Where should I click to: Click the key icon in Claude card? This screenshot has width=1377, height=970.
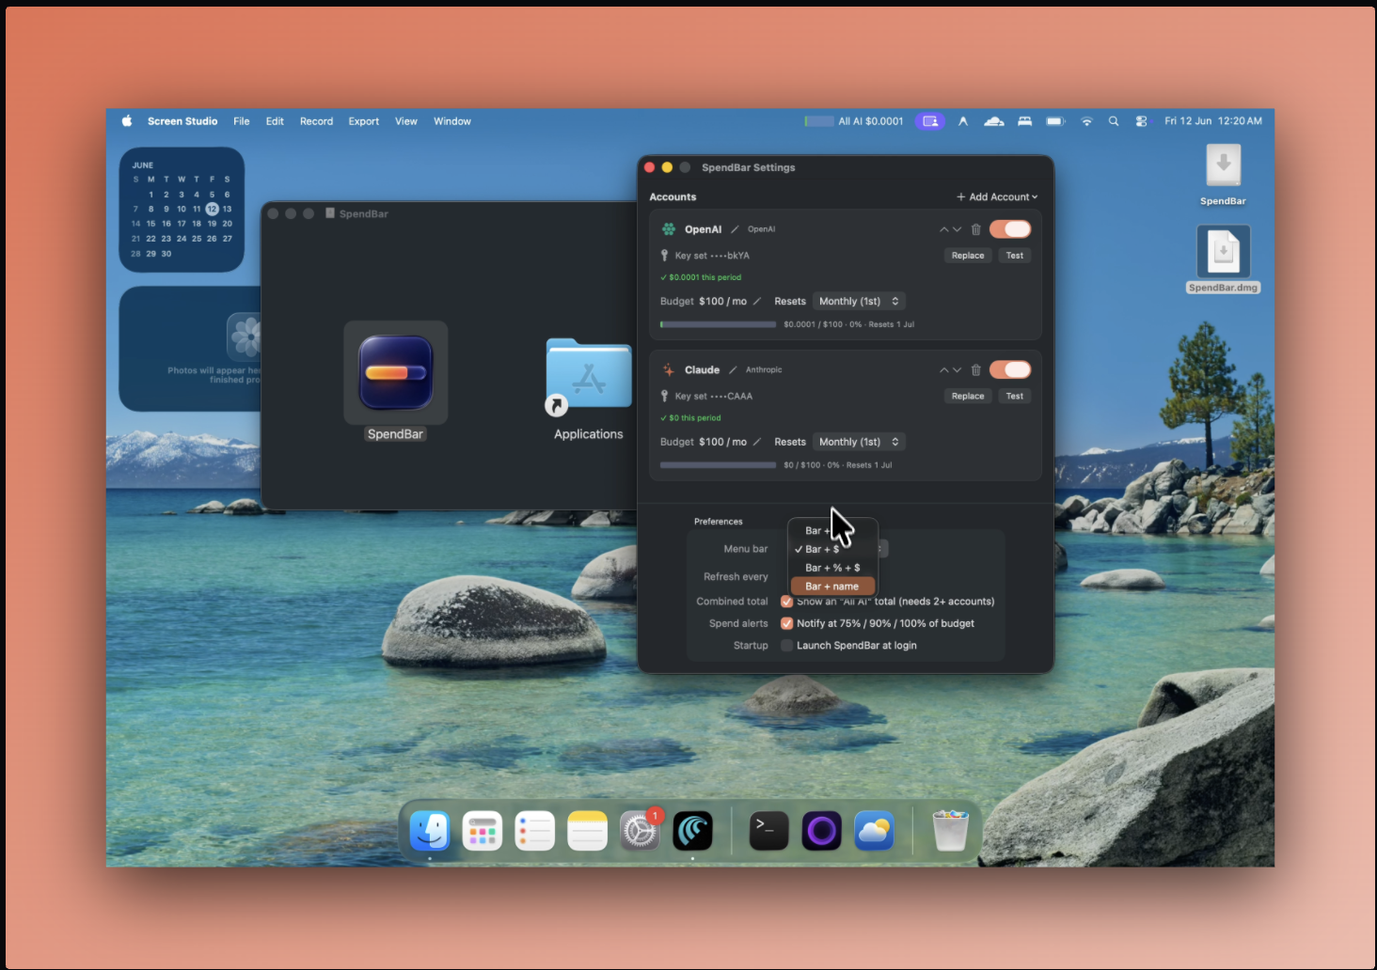(665, 396)
